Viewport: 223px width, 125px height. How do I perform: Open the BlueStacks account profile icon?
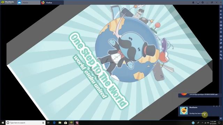[x=198, y=2]
